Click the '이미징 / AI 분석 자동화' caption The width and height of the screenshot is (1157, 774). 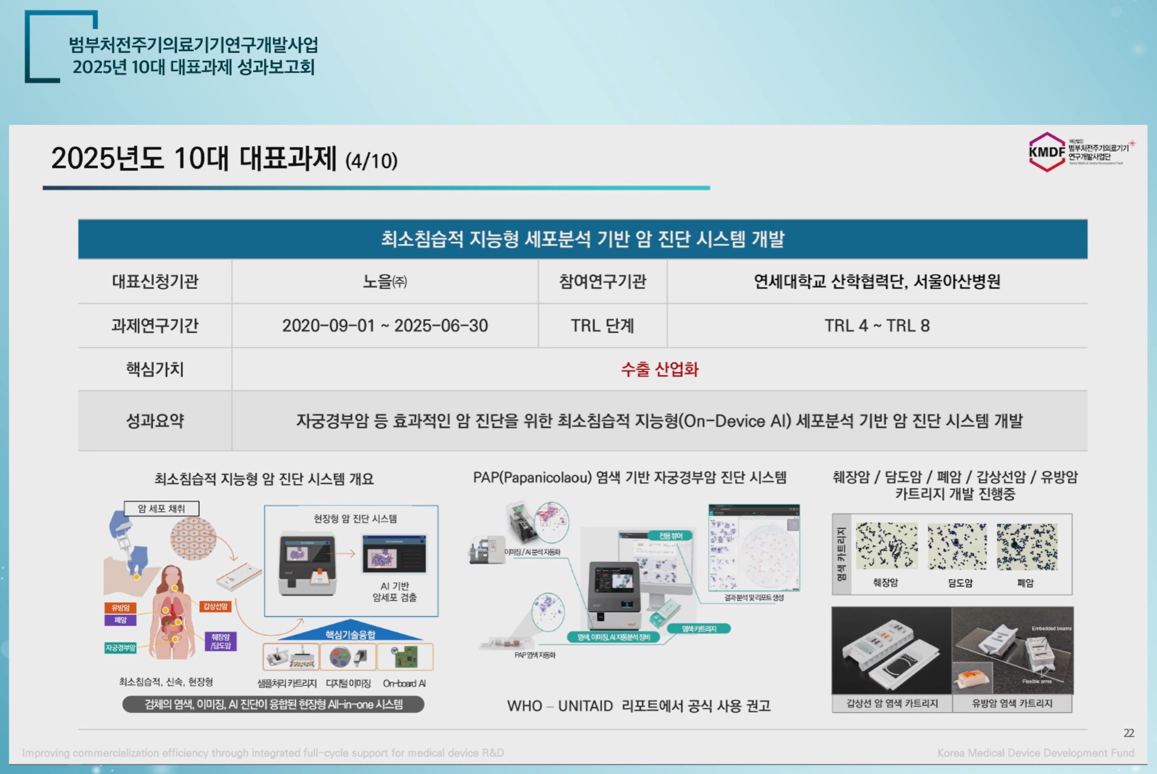pyautogui.click(x=532, y=552)
